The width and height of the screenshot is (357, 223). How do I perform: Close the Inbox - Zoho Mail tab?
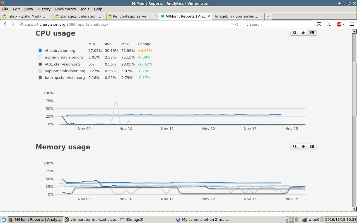pyautogui.click(x=50, y=16)
